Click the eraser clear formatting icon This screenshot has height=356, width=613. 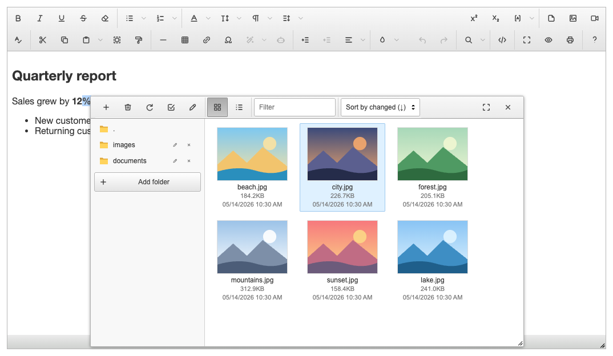click(105, 18)
